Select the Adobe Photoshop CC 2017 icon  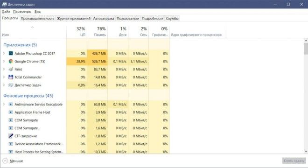point(11,54)
